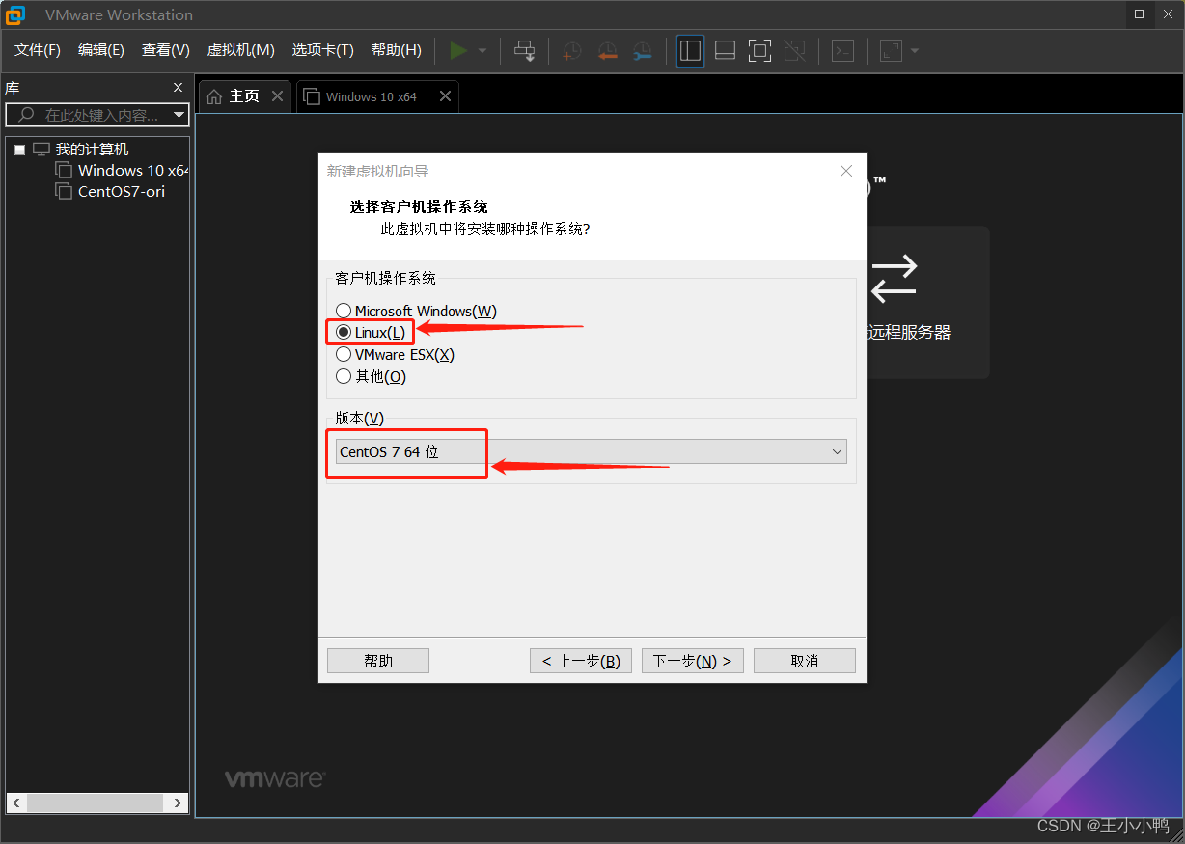Select the Microsoft Windows(W) radio button
The width and height of the screenshot is (1185, 844).
(x=344, y=311)
